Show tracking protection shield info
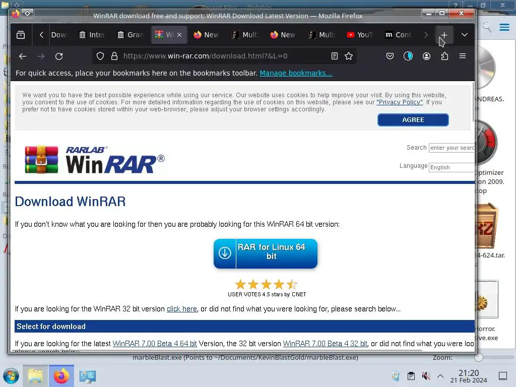This screenshot has height=387, width=516. tap(100, 56)
